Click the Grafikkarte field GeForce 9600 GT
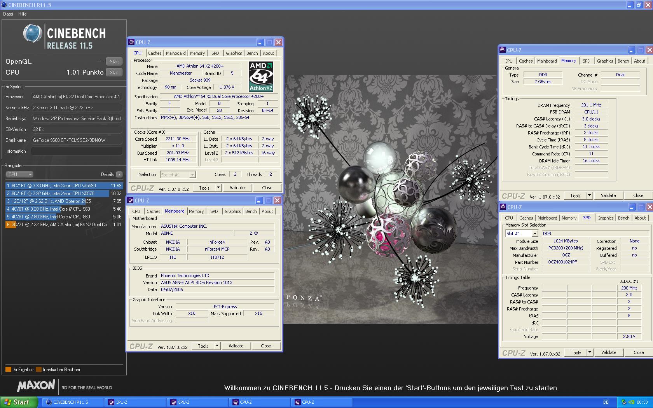The width and height of the screenshot is (653, 408). click(77, 140)
